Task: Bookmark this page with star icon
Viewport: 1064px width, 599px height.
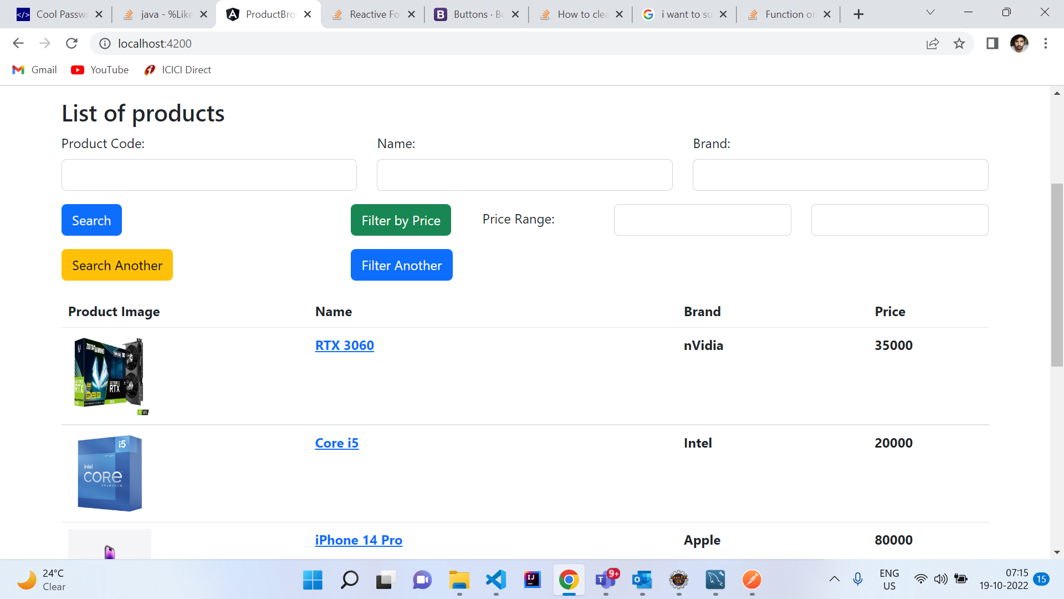Action: point(959,43)
